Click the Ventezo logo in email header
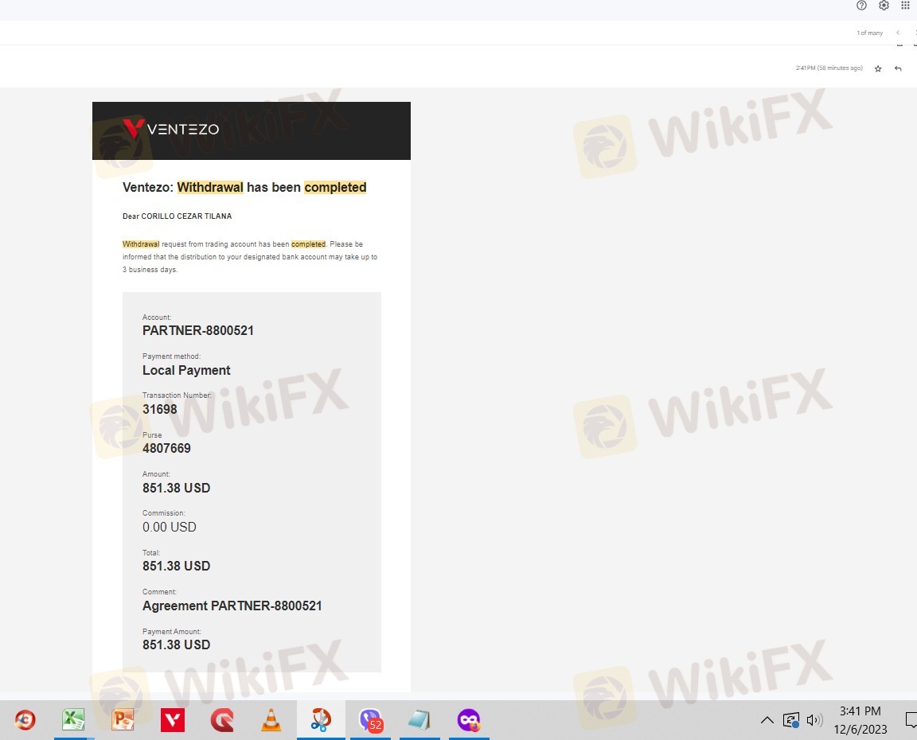The height and width of the screenshot is (740, 917). 171,129
